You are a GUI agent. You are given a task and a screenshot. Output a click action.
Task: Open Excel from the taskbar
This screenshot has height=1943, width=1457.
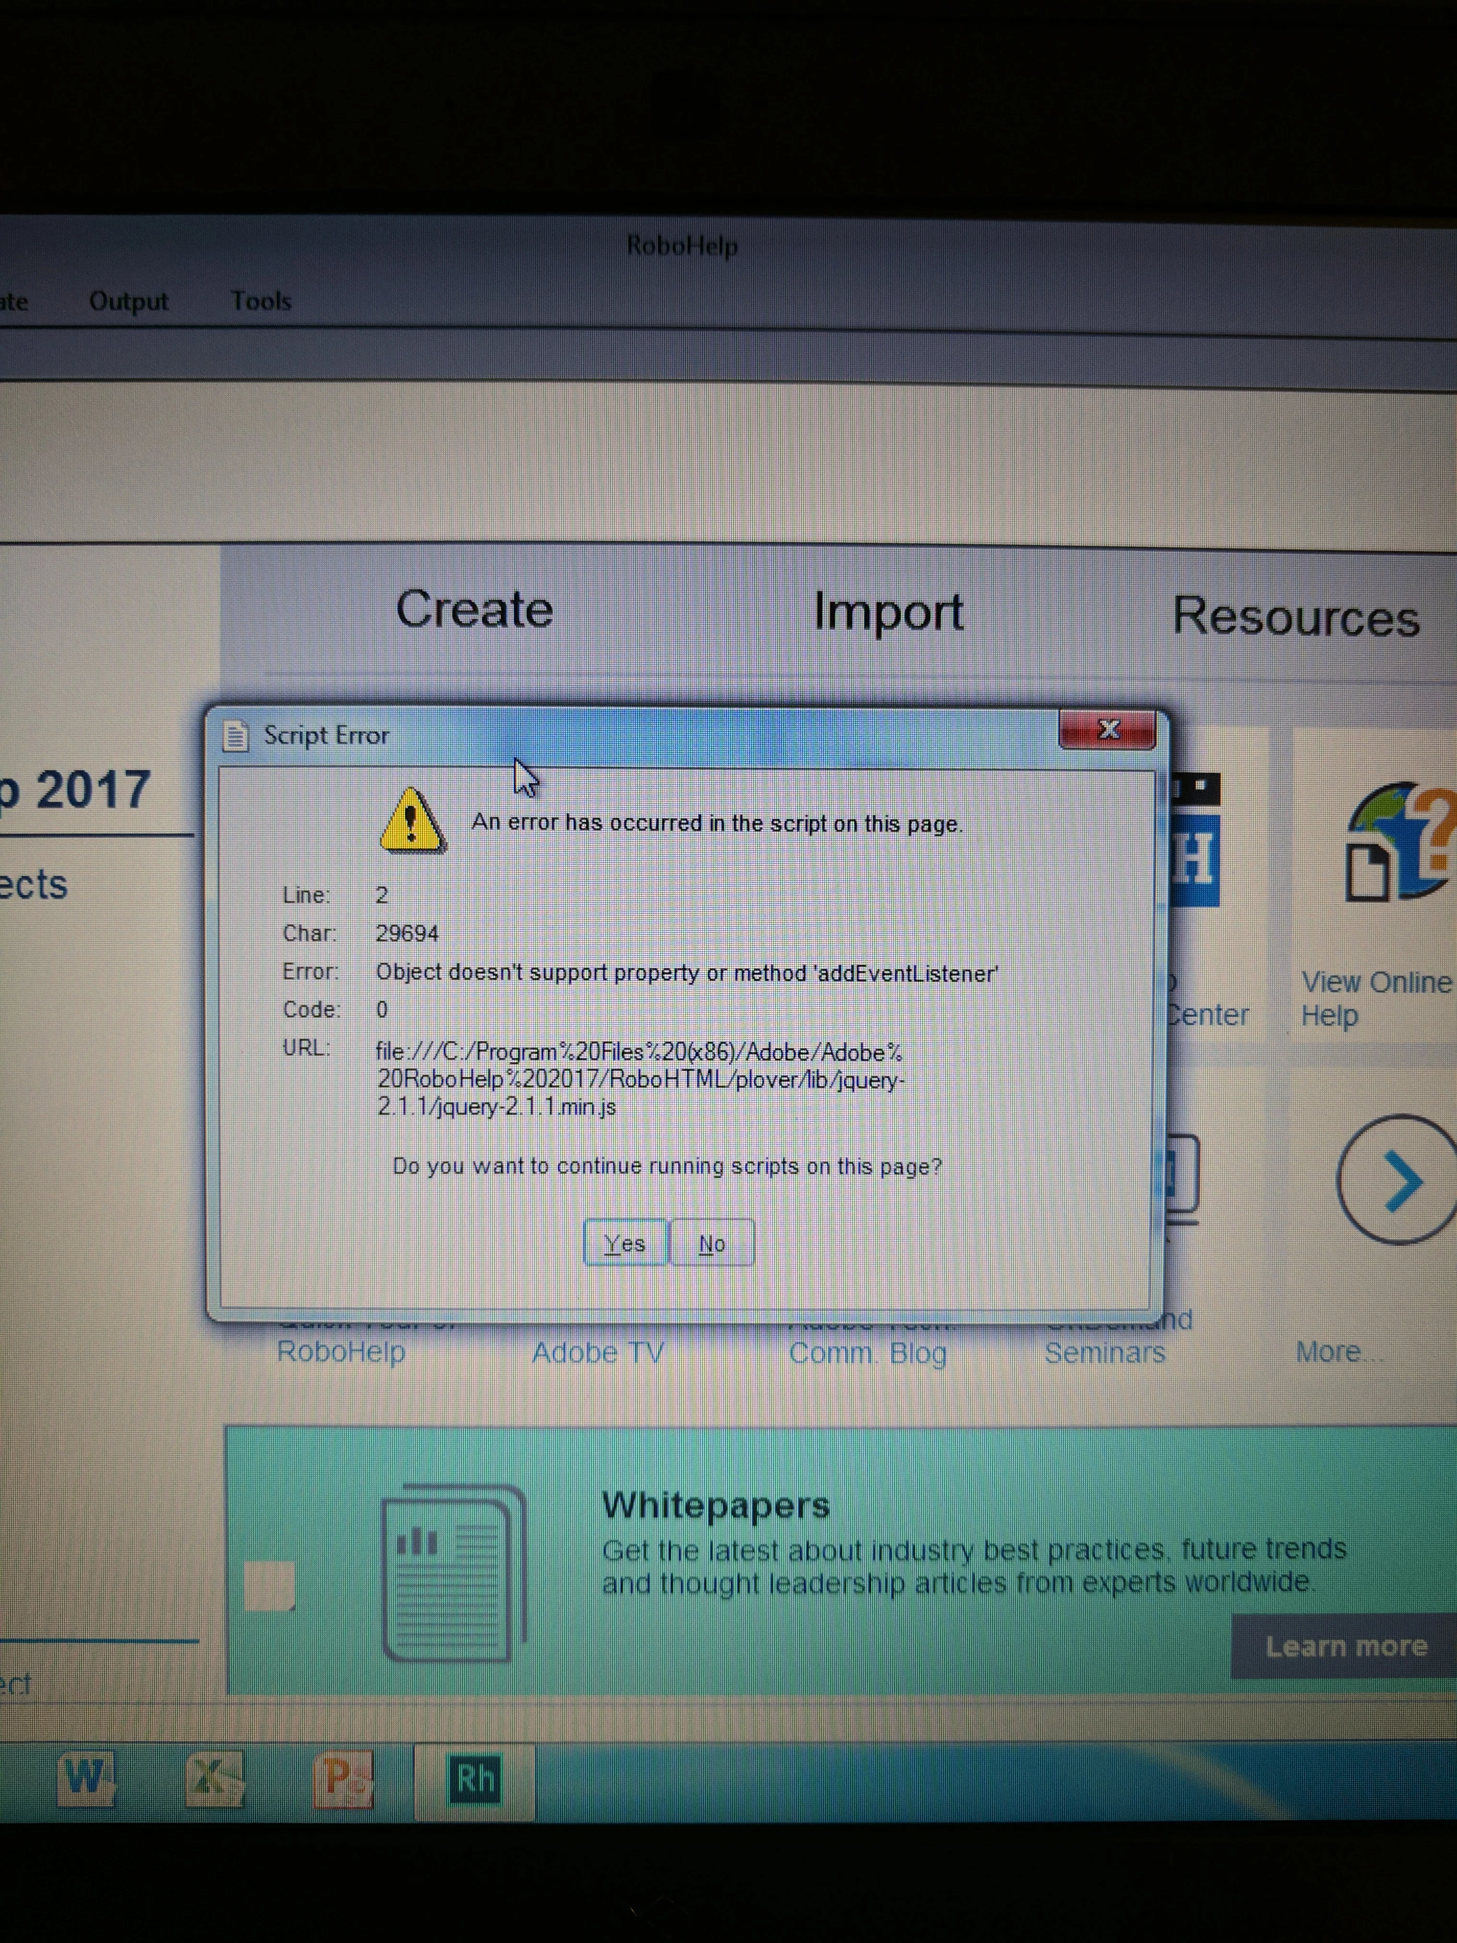pos(215,1779)
